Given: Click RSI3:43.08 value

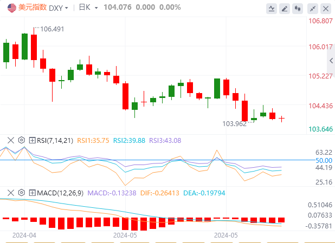Looking at the screenshot, I should [x=165, y=141].
